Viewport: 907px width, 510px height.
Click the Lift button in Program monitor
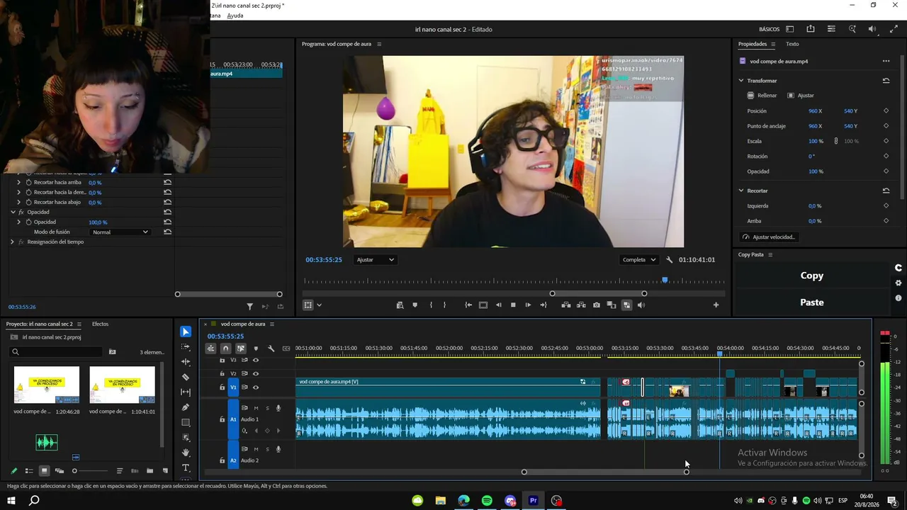566,305
